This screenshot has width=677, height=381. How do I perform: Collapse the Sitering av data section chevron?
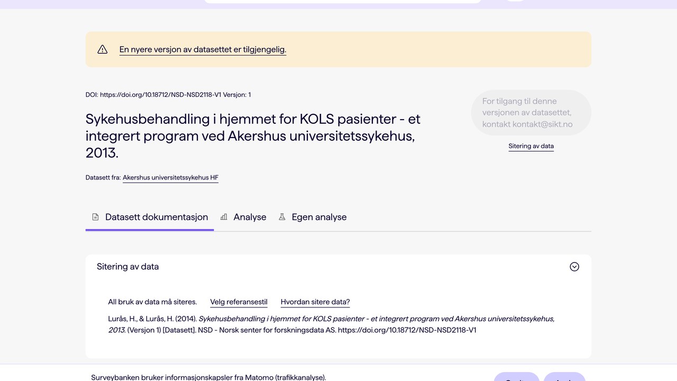point(574,267)
